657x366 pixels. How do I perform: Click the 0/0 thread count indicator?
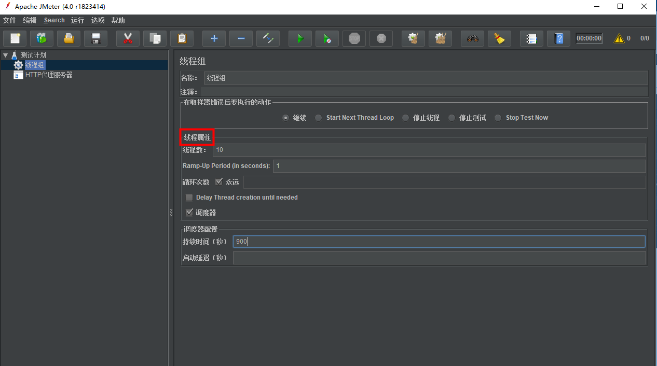[x=645, y=38]
